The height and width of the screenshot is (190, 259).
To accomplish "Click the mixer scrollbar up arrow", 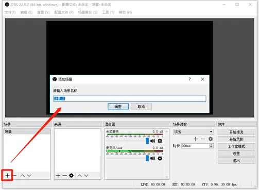I will 166,131.
